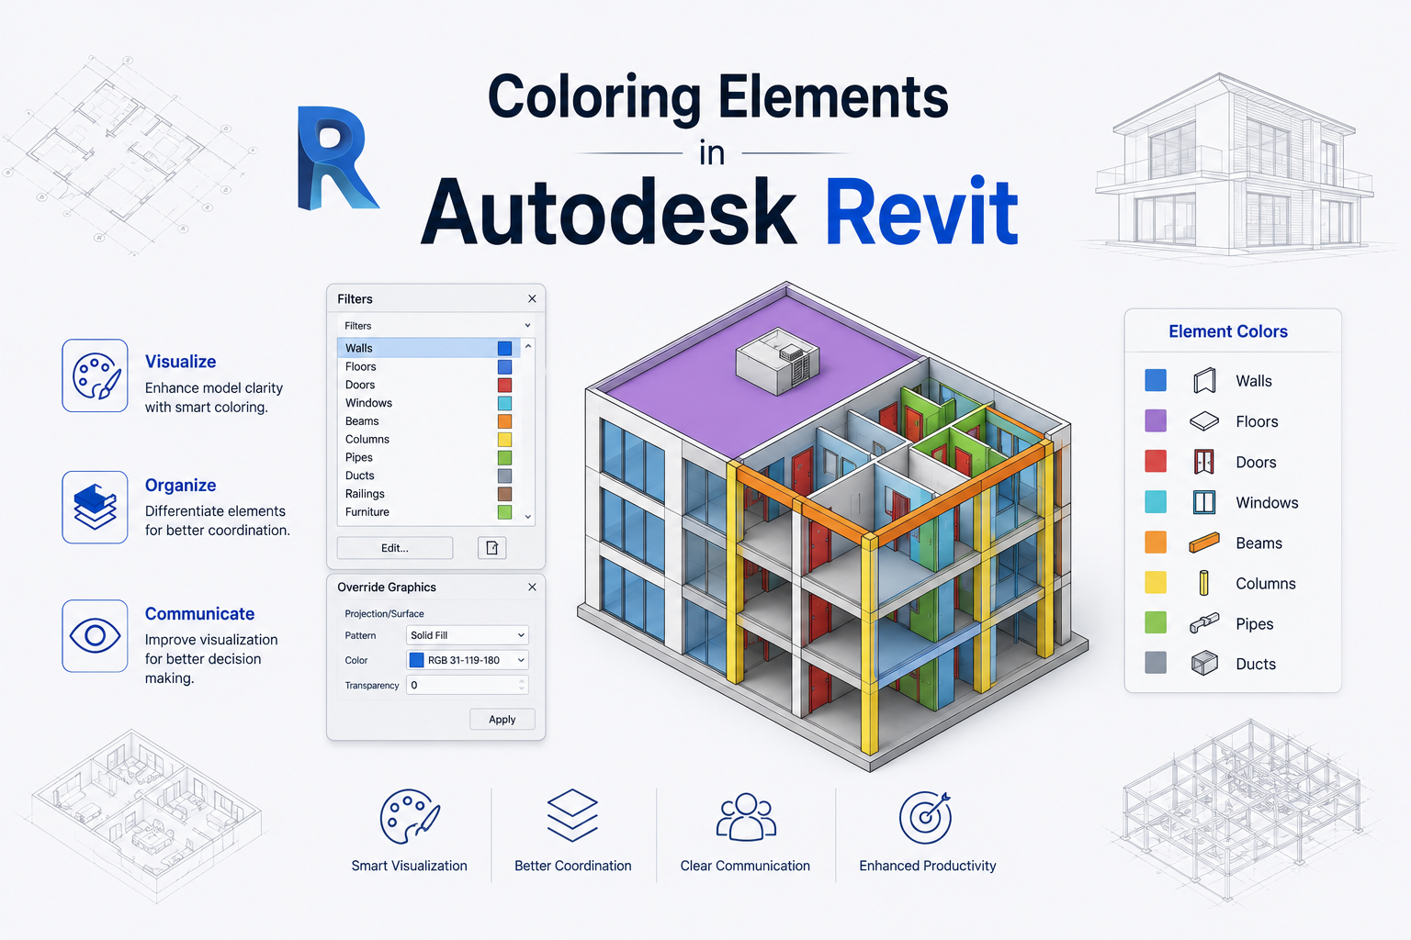
Task: Select the Pipes filter row
Action: coord(429,457)
